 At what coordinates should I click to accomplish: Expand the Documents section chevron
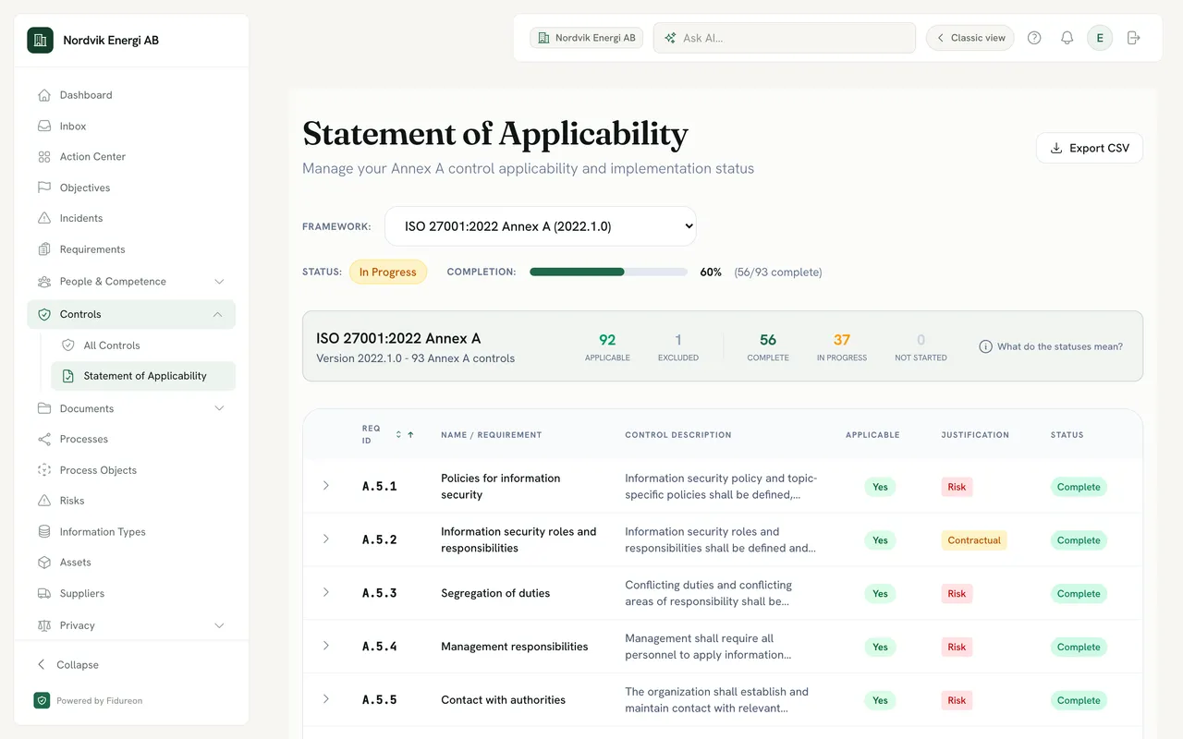[x=219, y=408]
